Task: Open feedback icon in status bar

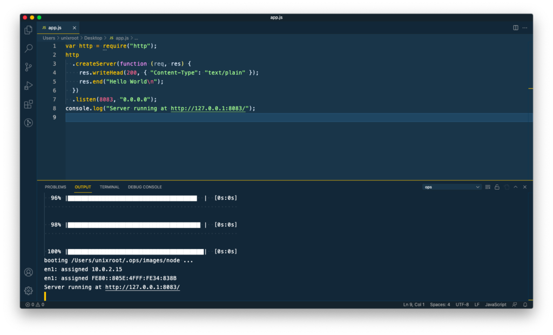Action: [515, 305]
